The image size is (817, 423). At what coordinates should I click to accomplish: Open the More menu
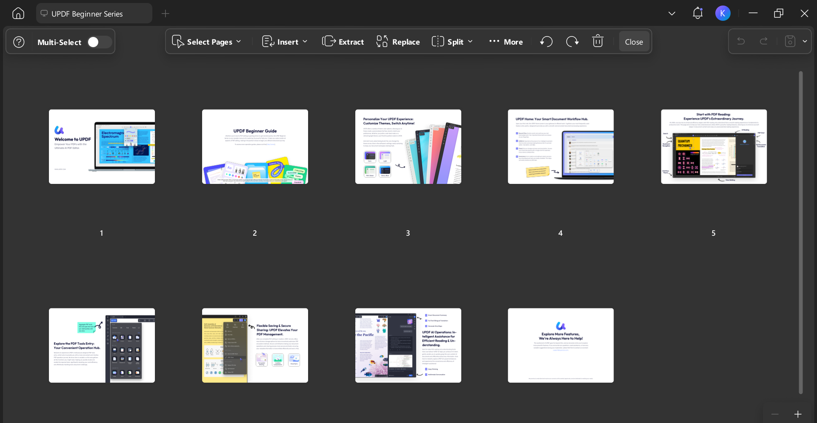(x=506, y=41)
